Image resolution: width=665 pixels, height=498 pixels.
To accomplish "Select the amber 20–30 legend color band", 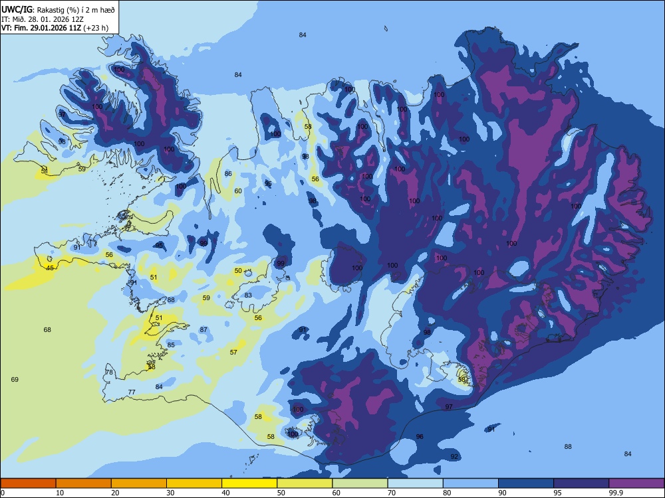I will [x=139, y=483].
